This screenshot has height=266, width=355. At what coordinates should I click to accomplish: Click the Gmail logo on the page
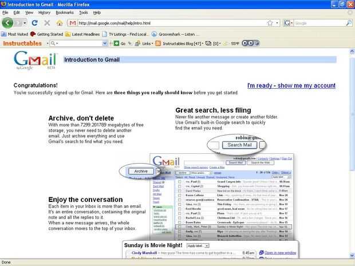(35, 60)
